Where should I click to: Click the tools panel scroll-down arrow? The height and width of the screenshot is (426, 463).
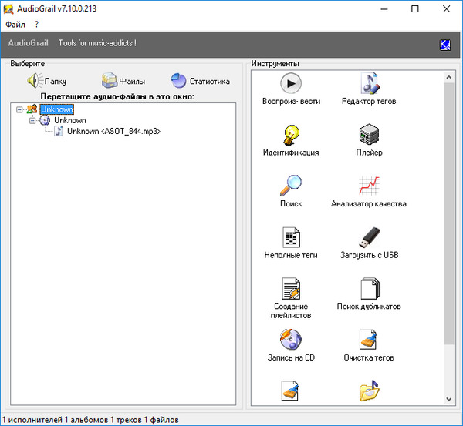click(450, 398)
